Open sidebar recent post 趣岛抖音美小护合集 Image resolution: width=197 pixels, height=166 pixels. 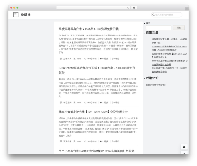[169, 55]
